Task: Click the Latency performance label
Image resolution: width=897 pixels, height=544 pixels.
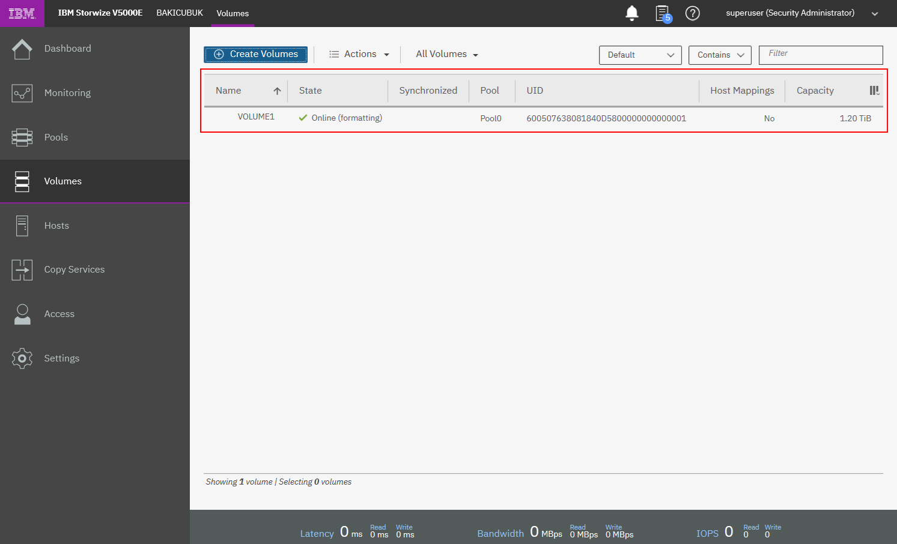Action: pyautogui.click(x=317, y=534)
